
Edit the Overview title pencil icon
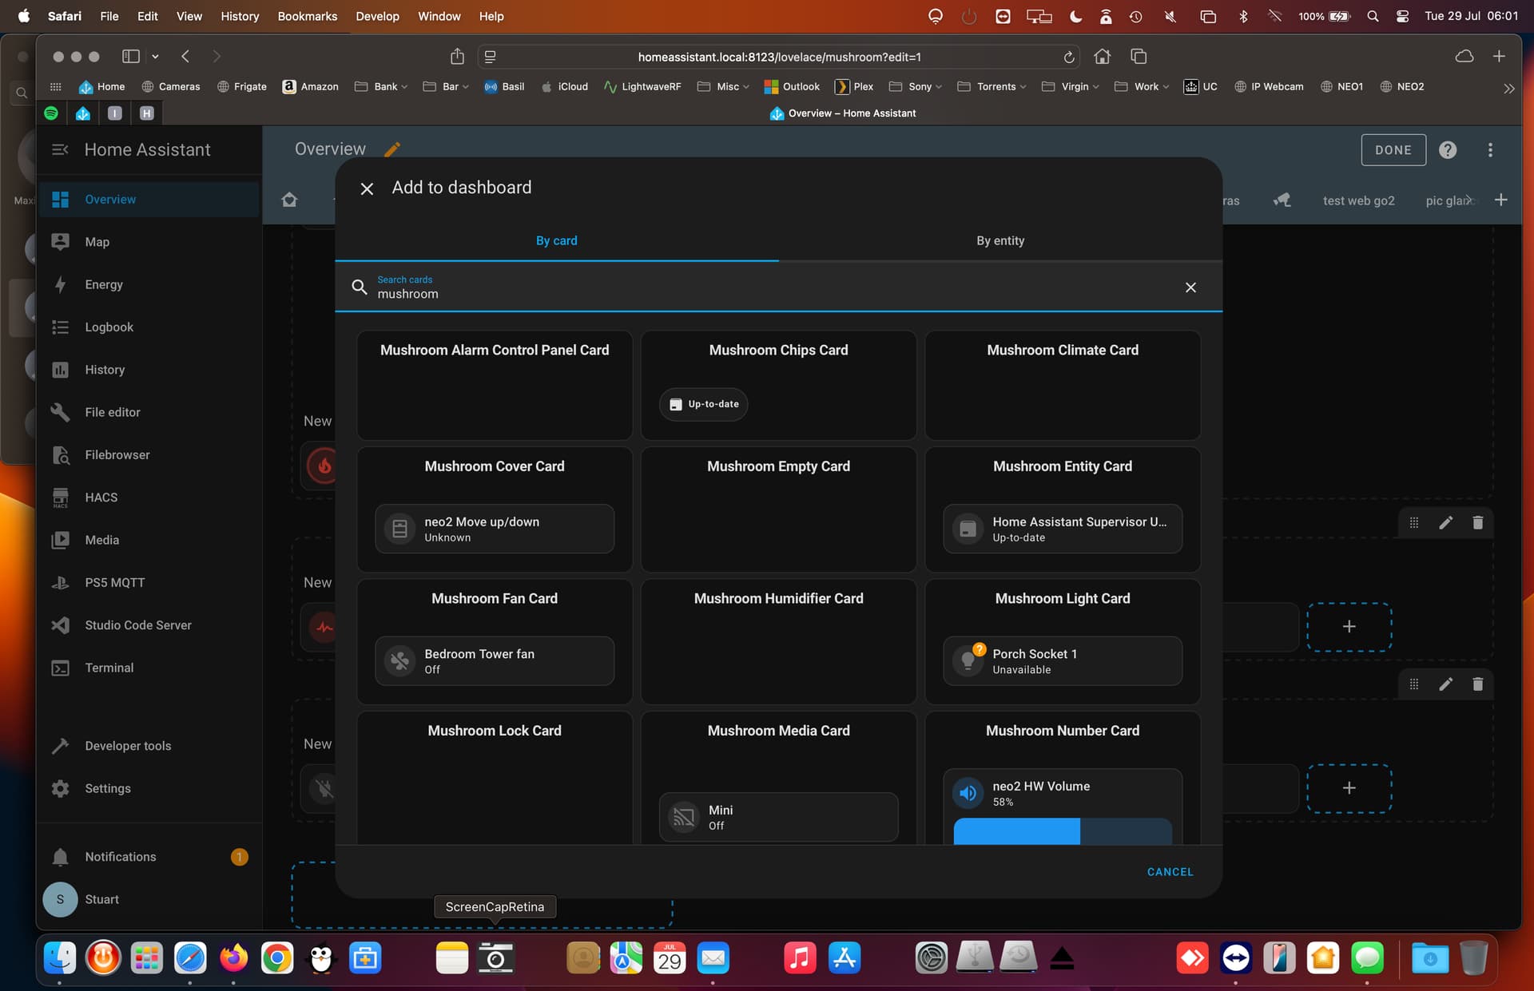(x=392, y=149)
